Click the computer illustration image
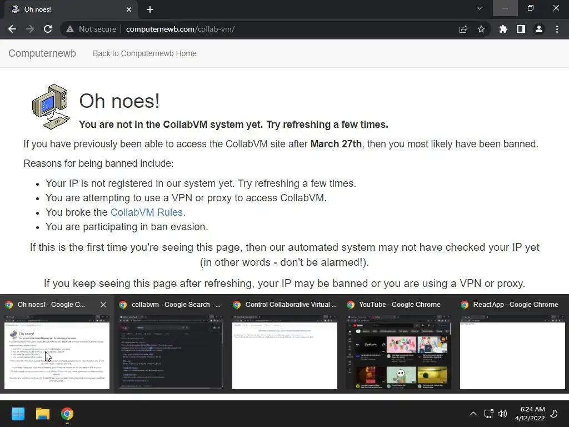Image resolution: width=569 pixels, height=427 pixels. coord(51,106)
